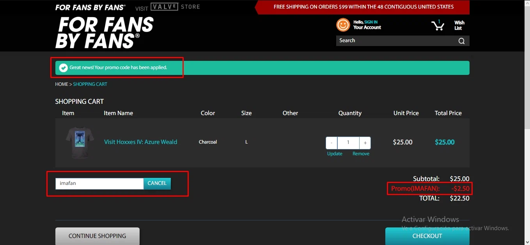The image size is (530, 245).
Task: Click the Charcoal color cell
Action: (208, 142)
